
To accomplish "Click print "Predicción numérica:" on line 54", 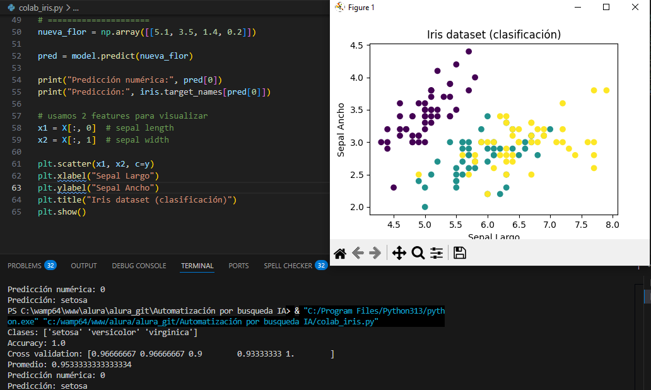I will click(130, 80).
